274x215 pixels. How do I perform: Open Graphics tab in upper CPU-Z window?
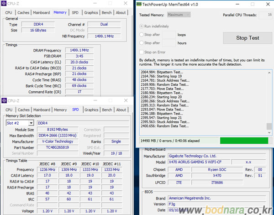click(x=91, y=13)
